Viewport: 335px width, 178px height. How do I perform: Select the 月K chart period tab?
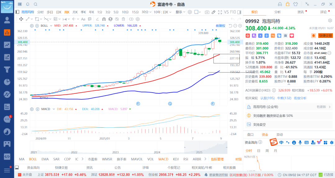click(x=75, y=12)
